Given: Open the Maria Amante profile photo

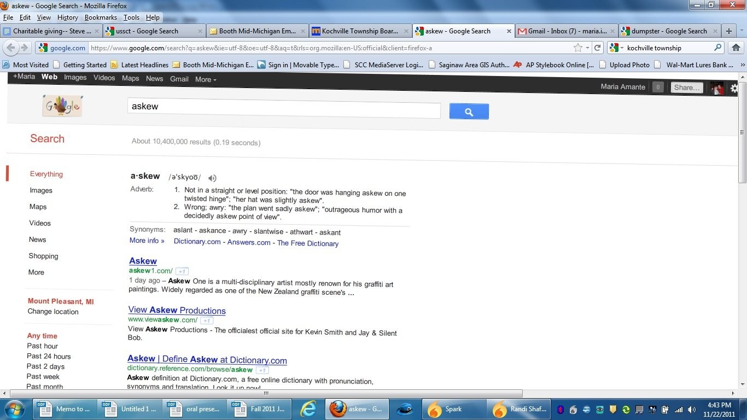Looking at the screenshot, I should [717, 88].
